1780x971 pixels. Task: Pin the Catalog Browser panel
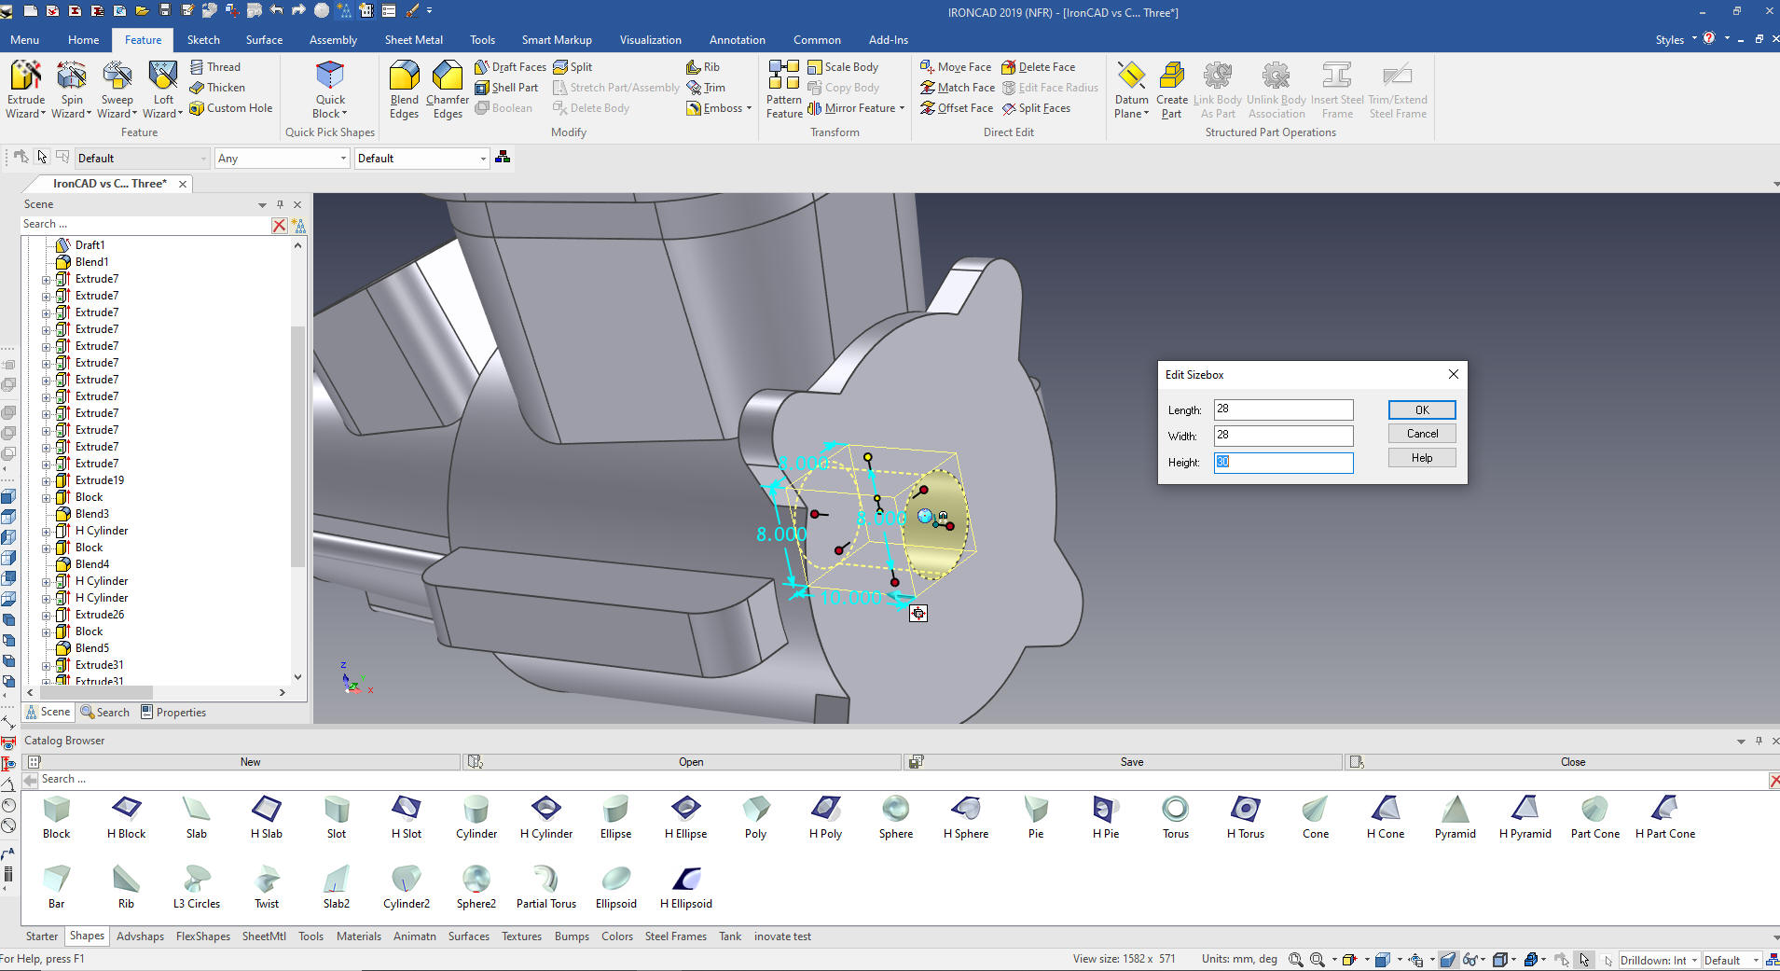(x=1759, y=741)
